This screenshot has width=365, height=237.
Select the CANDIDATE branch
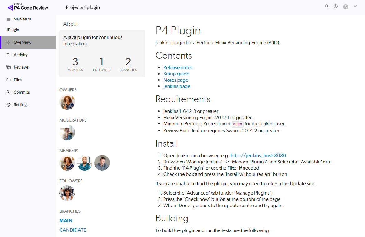tap(72, 230)
